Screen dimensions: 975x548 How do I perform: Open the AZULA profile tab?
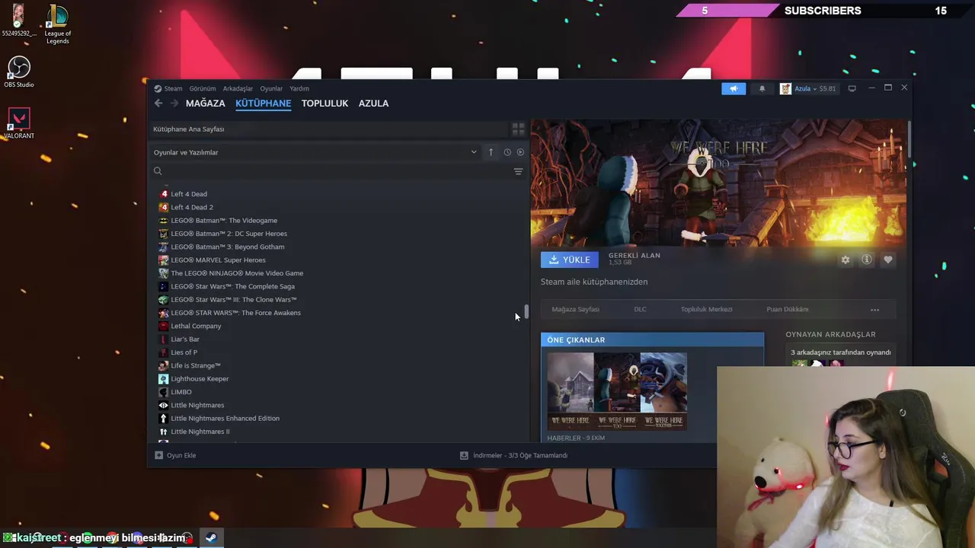(x=373, y=103)
